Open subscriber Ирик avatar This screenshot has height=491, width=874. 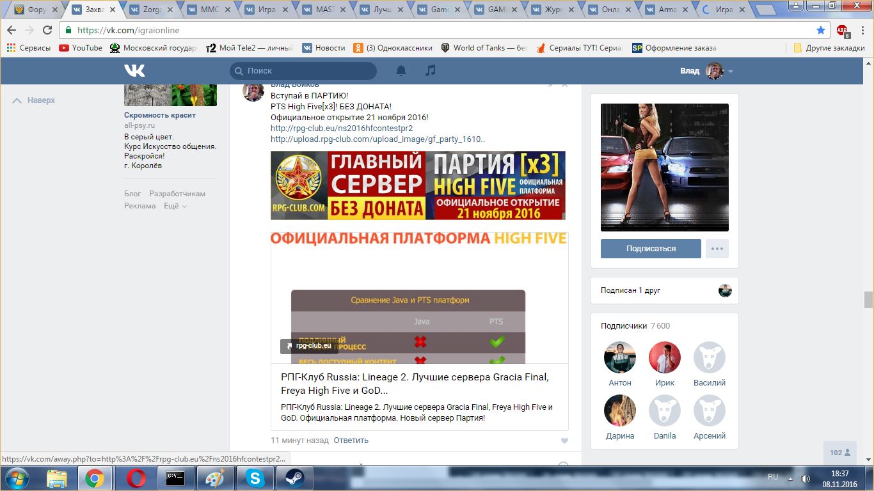click(665, 357)
